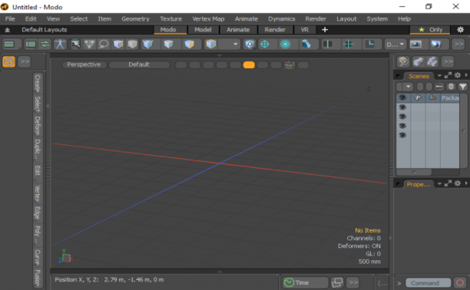Screen dimensions: 470x290
Task: Open the D... dropdown in toolbar
Action: (395, 44)
